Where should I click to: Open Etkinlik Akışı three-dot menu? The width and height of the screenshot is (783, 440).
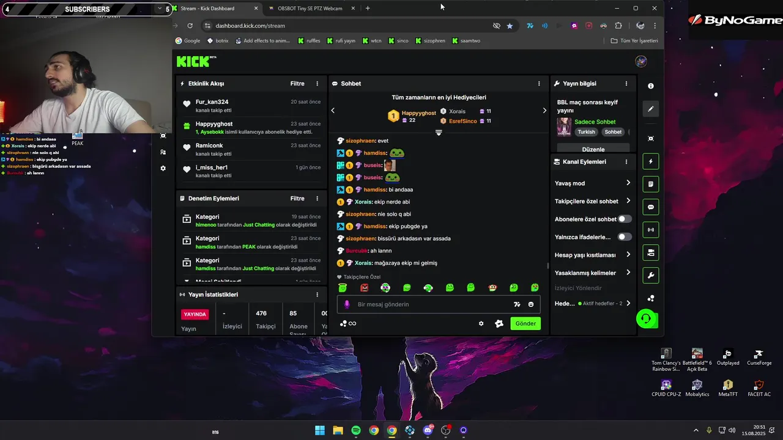tap(317, 84)
